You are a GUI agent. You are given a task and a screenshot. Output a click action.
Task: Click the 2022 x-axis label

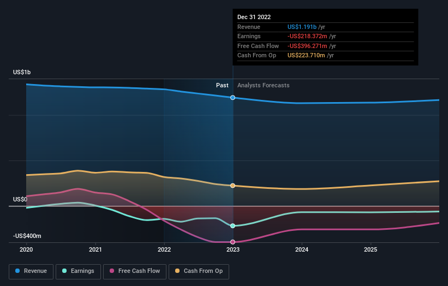point(164,250)
